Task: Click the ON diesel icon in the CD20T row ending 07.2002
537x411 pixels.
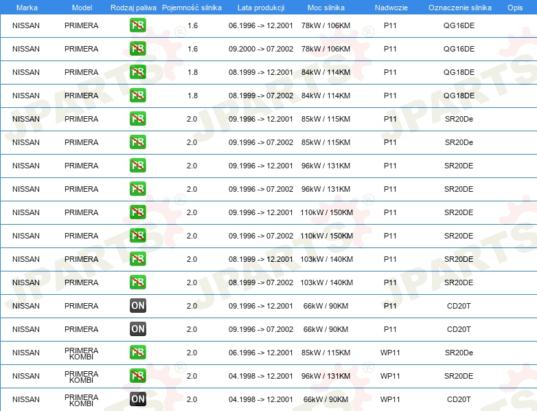Action: (x=137, y=329)
